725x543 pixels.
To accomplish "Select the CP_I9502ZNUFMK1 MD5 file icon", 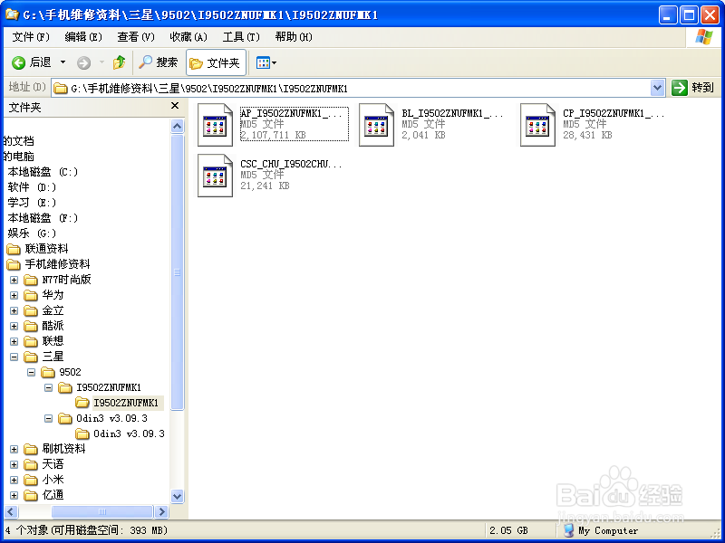I will [537, 125].
